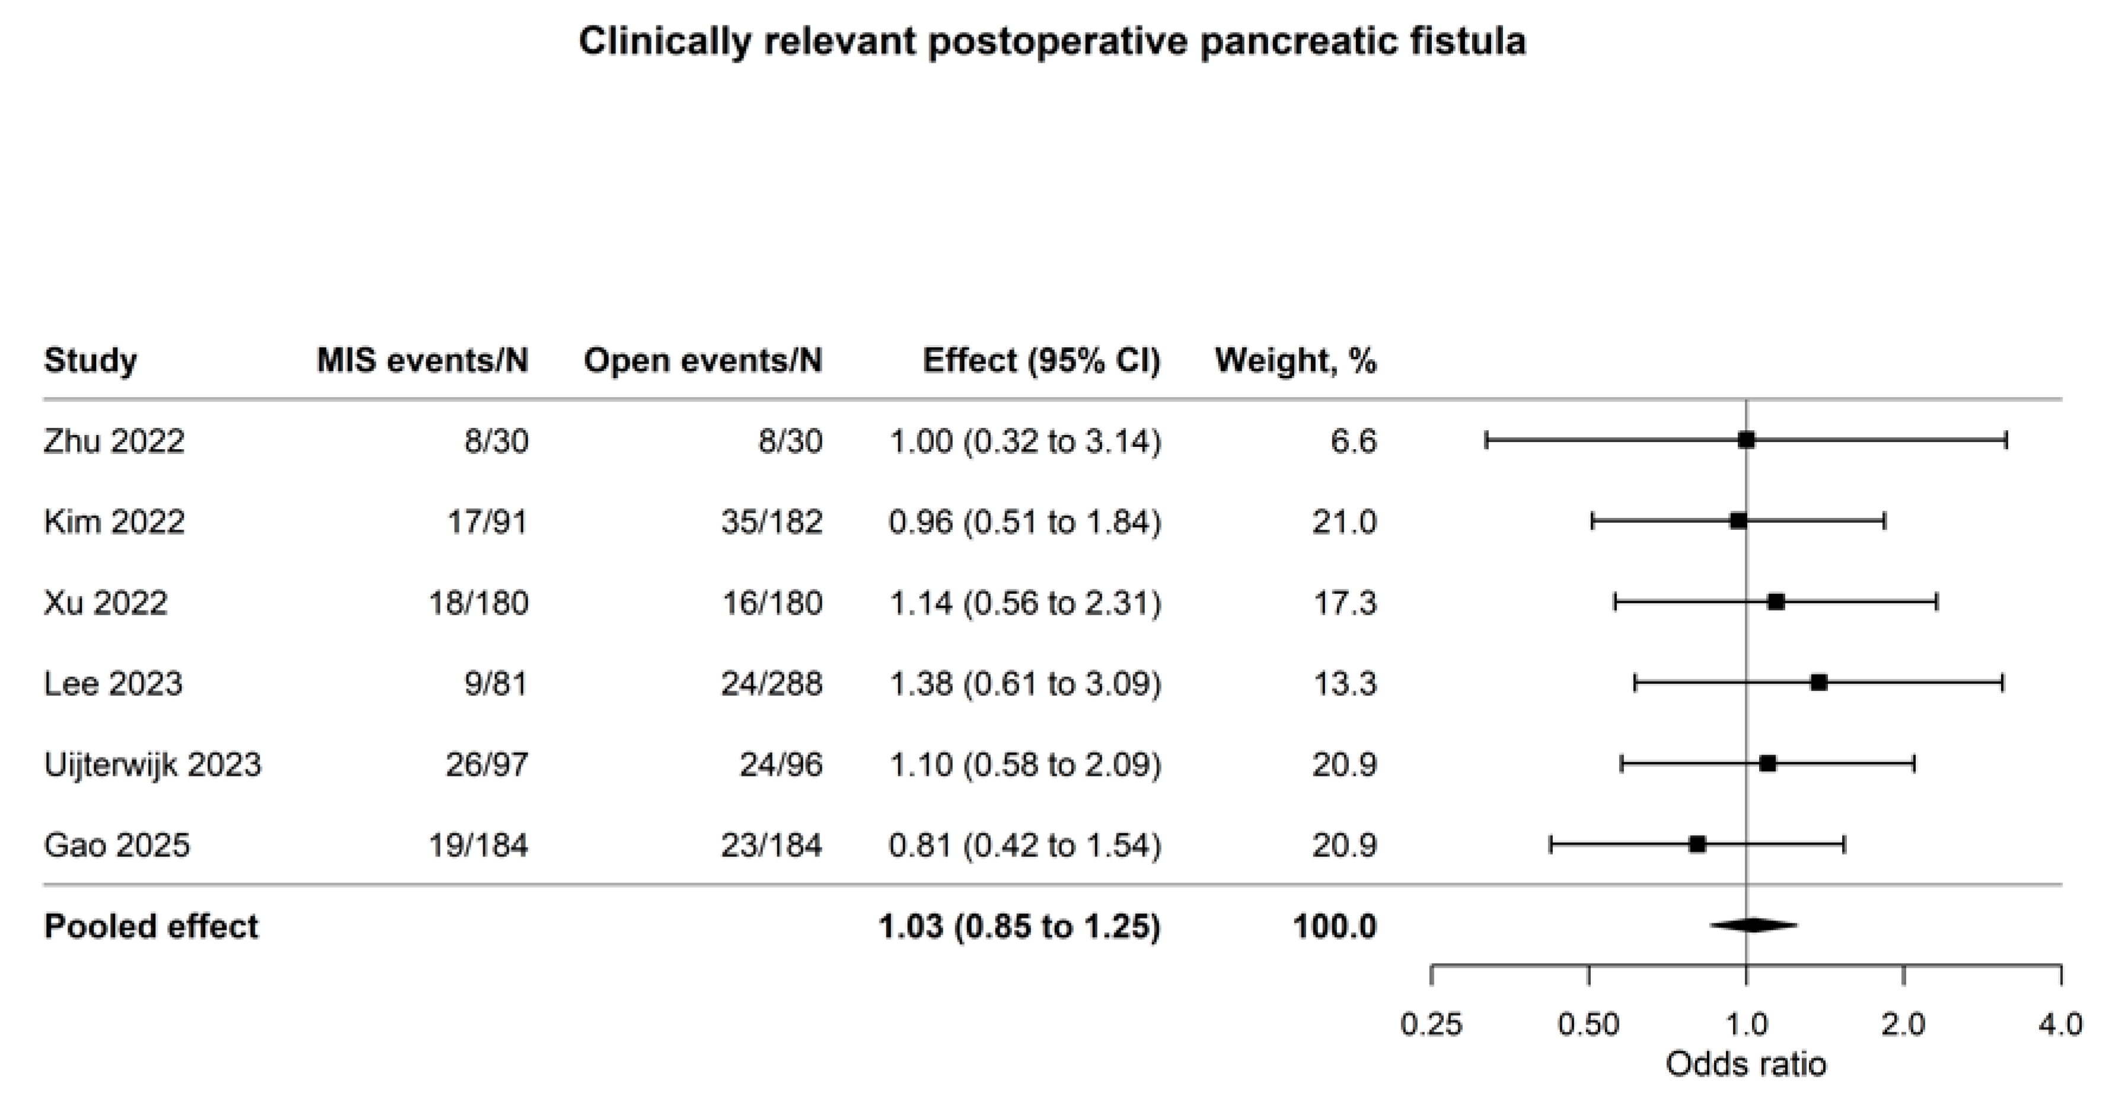
Task: Click the 4.0 axis tick label
Action: click(x=2060, y=1025)
